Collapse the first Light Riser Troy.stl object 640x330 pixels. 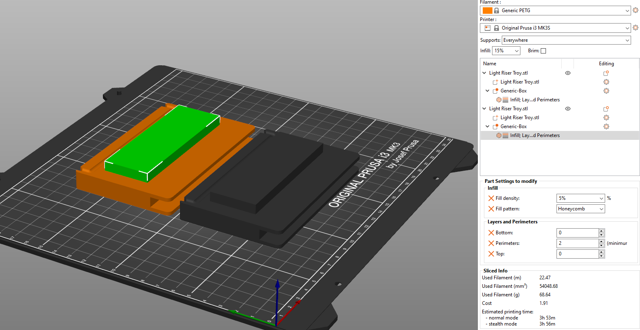coord(484,73)
